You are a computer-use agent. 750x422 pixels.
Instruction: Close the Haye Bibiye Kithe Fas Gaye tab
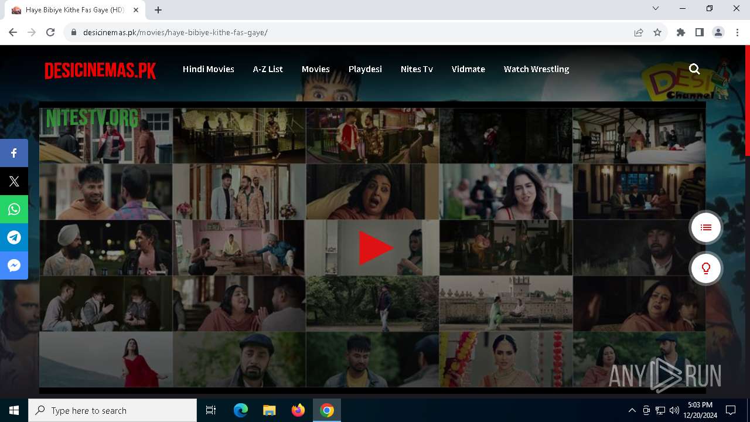pyautogui.click(x=136, y=10)
